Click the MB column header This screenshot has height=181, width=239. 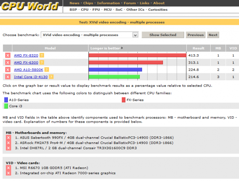click(218, 48)
